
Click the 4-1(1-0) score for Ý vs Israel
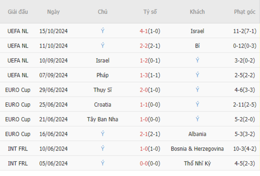150,31
